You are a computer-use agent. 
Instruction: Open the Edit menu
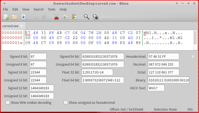(15, 9)
